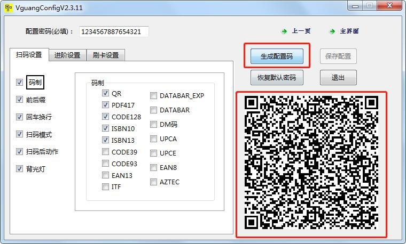Toggle the 扫码后动作 checkbox
The height and width of the screenshot is (244, 406).
pyautogui.click(x=19, y=151)
